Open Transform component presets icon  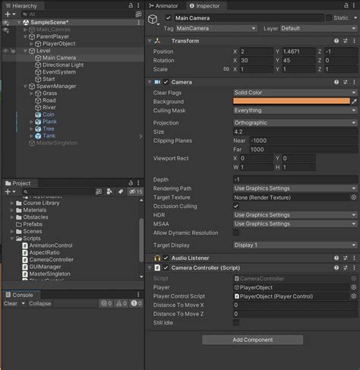[x=346, y=41]
